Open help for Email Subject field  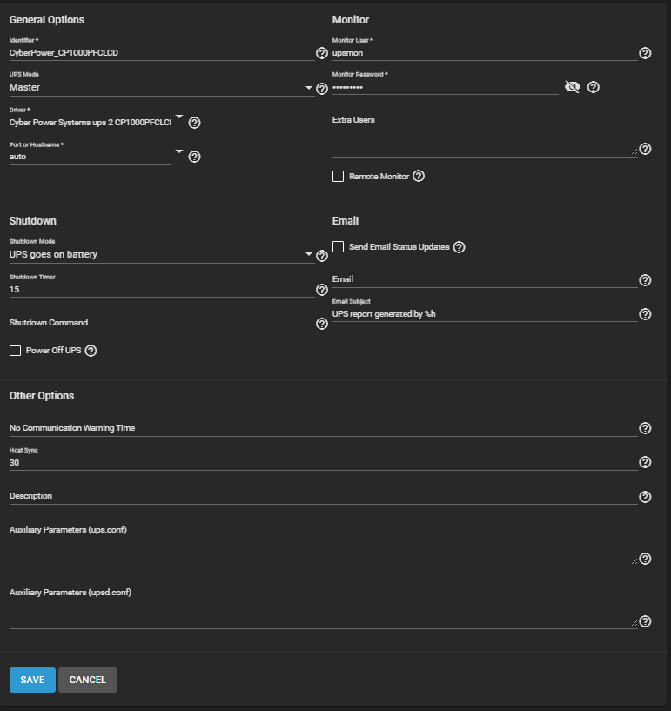645,314
